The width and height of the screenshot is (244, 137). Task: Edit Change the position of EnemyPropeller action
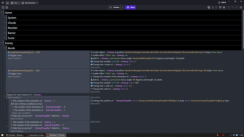tap(159, 101)
